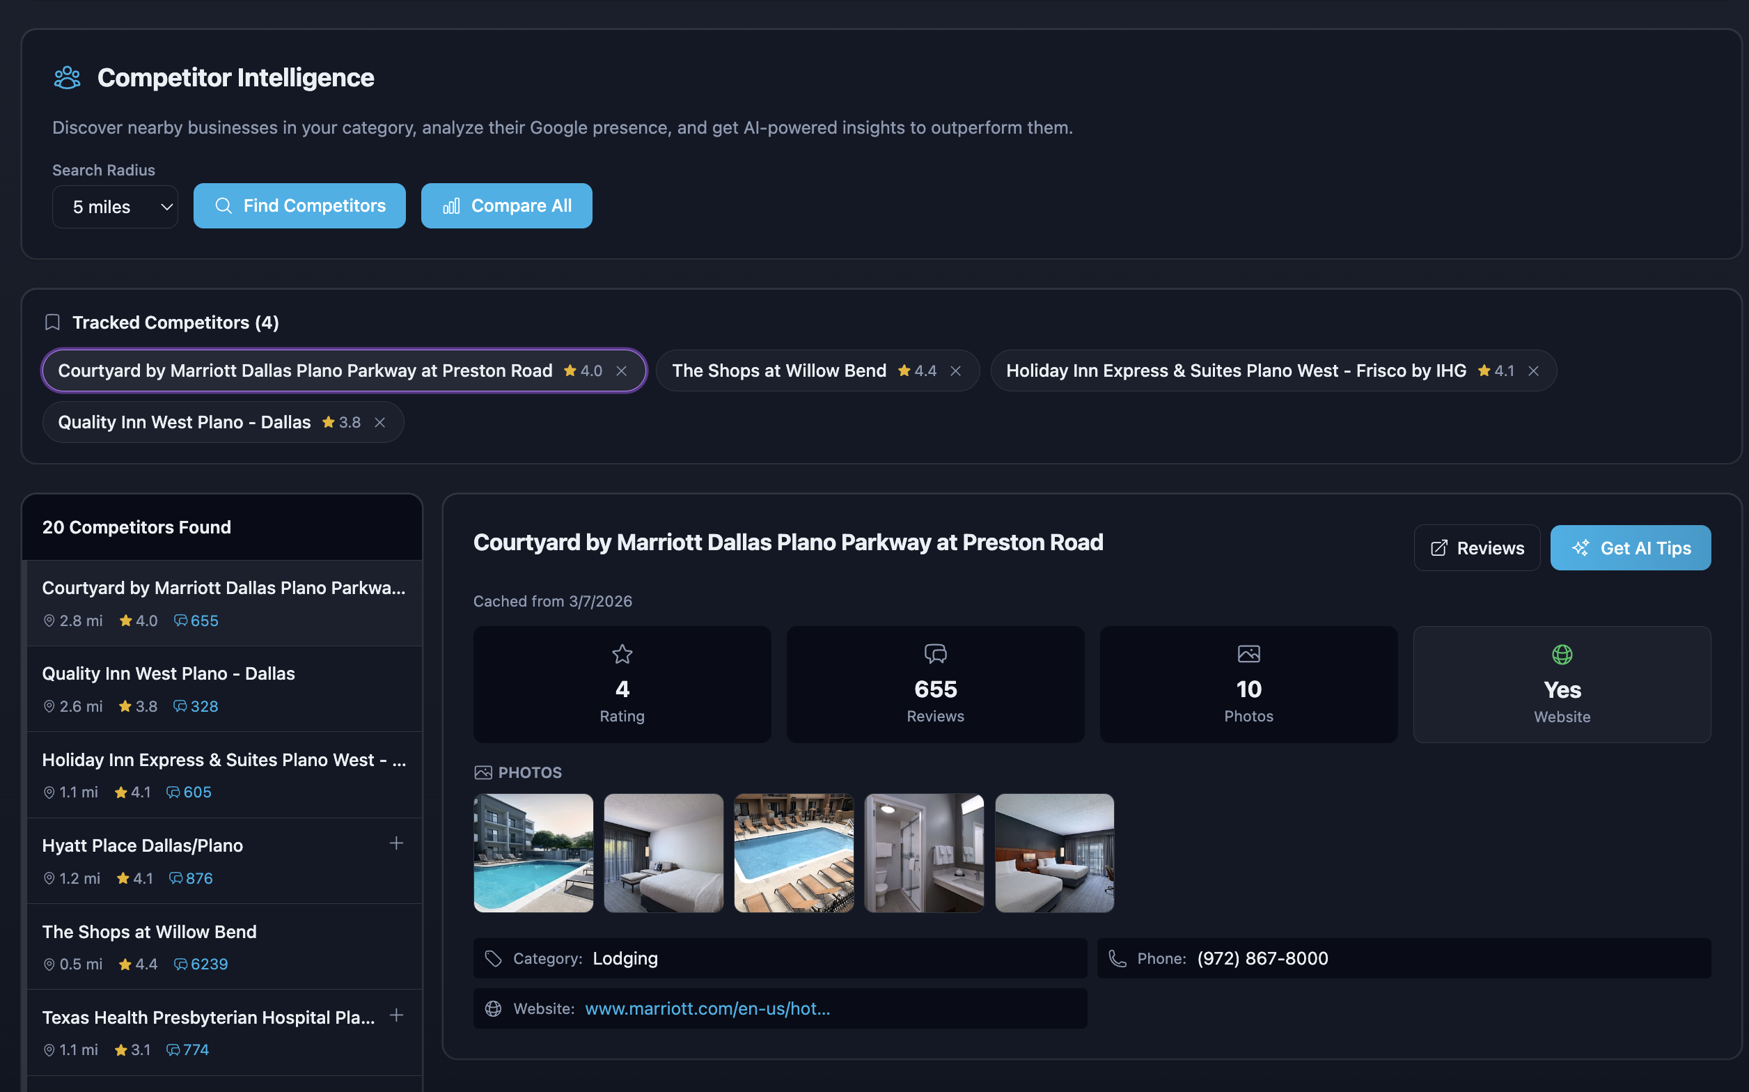Click the 655 reviews count under Courtyard row

(204, 621)
